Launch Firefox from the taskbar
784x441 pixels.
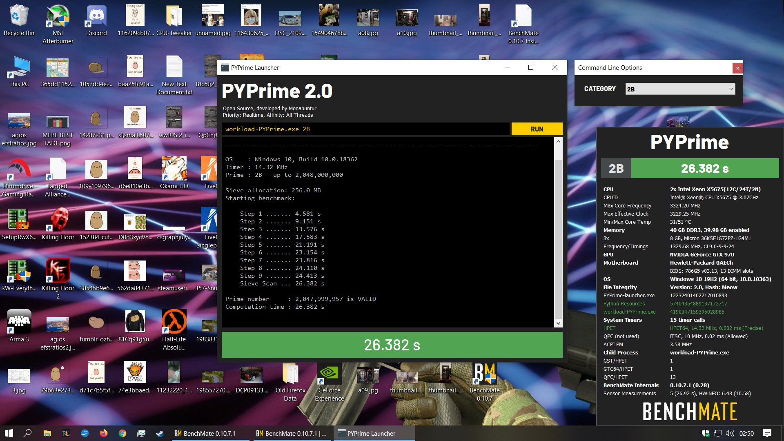104,433
